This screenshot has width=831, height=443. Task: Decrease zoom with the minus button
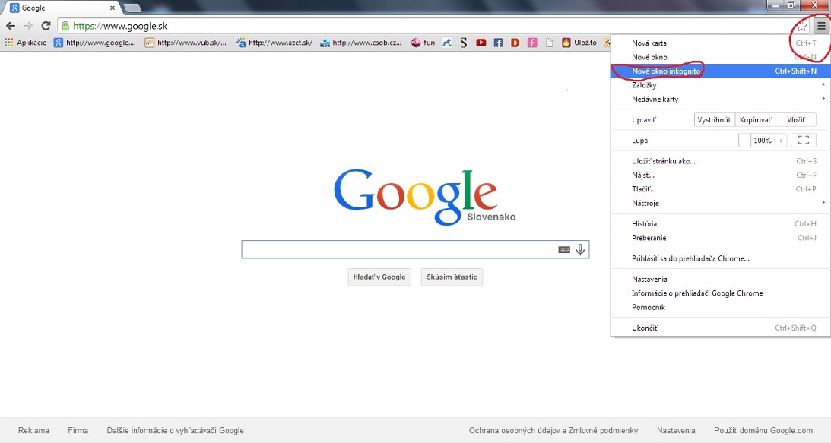[744, 141]
